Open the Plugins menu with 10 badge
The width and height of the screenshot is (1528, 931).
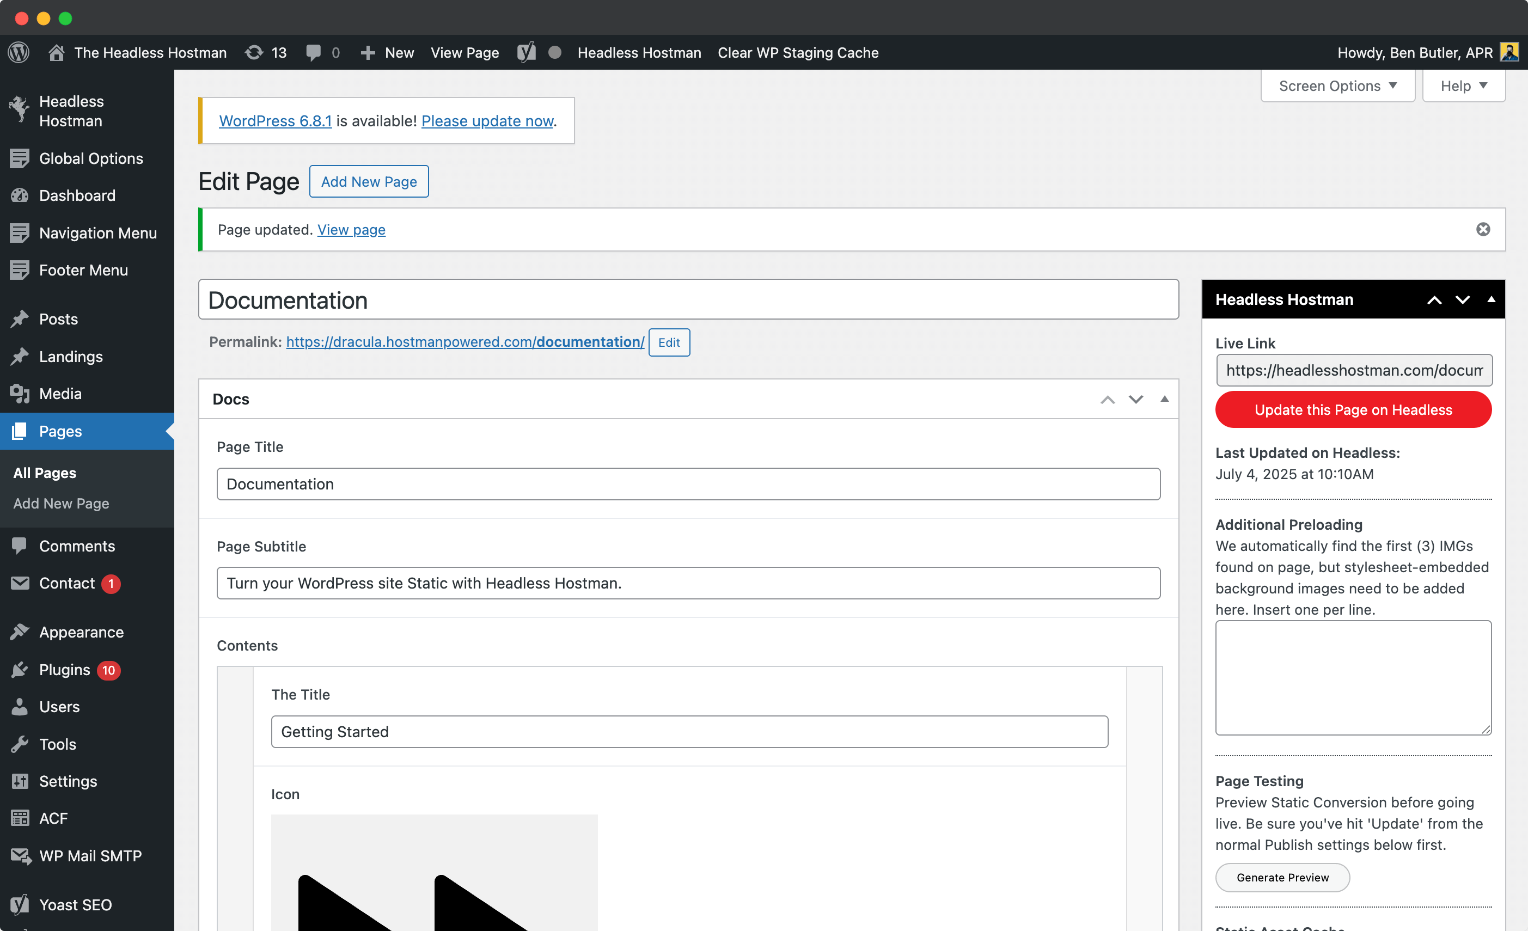tap(64, 670)
